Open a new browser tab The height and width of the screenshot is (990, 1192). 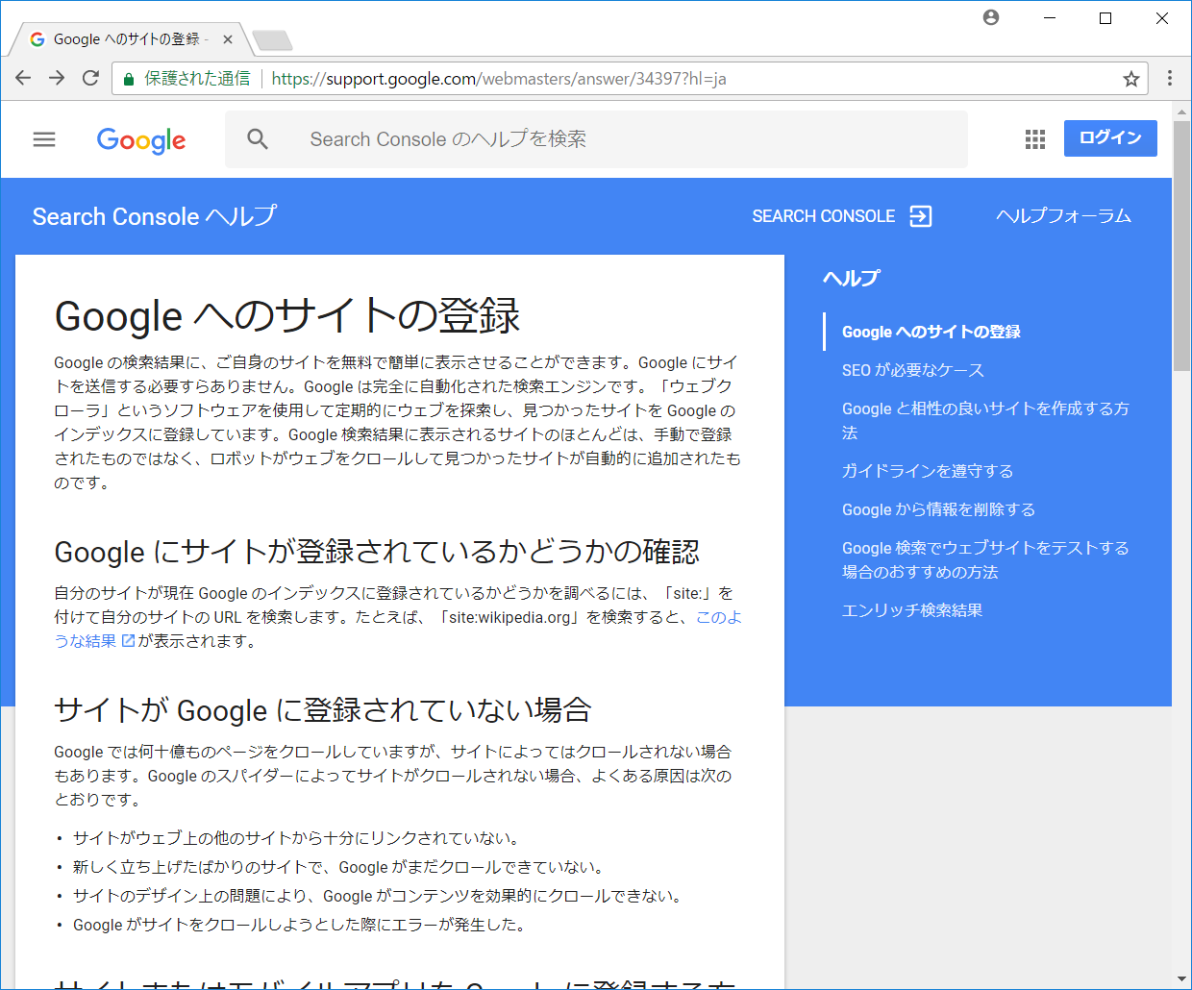(272, 40)
